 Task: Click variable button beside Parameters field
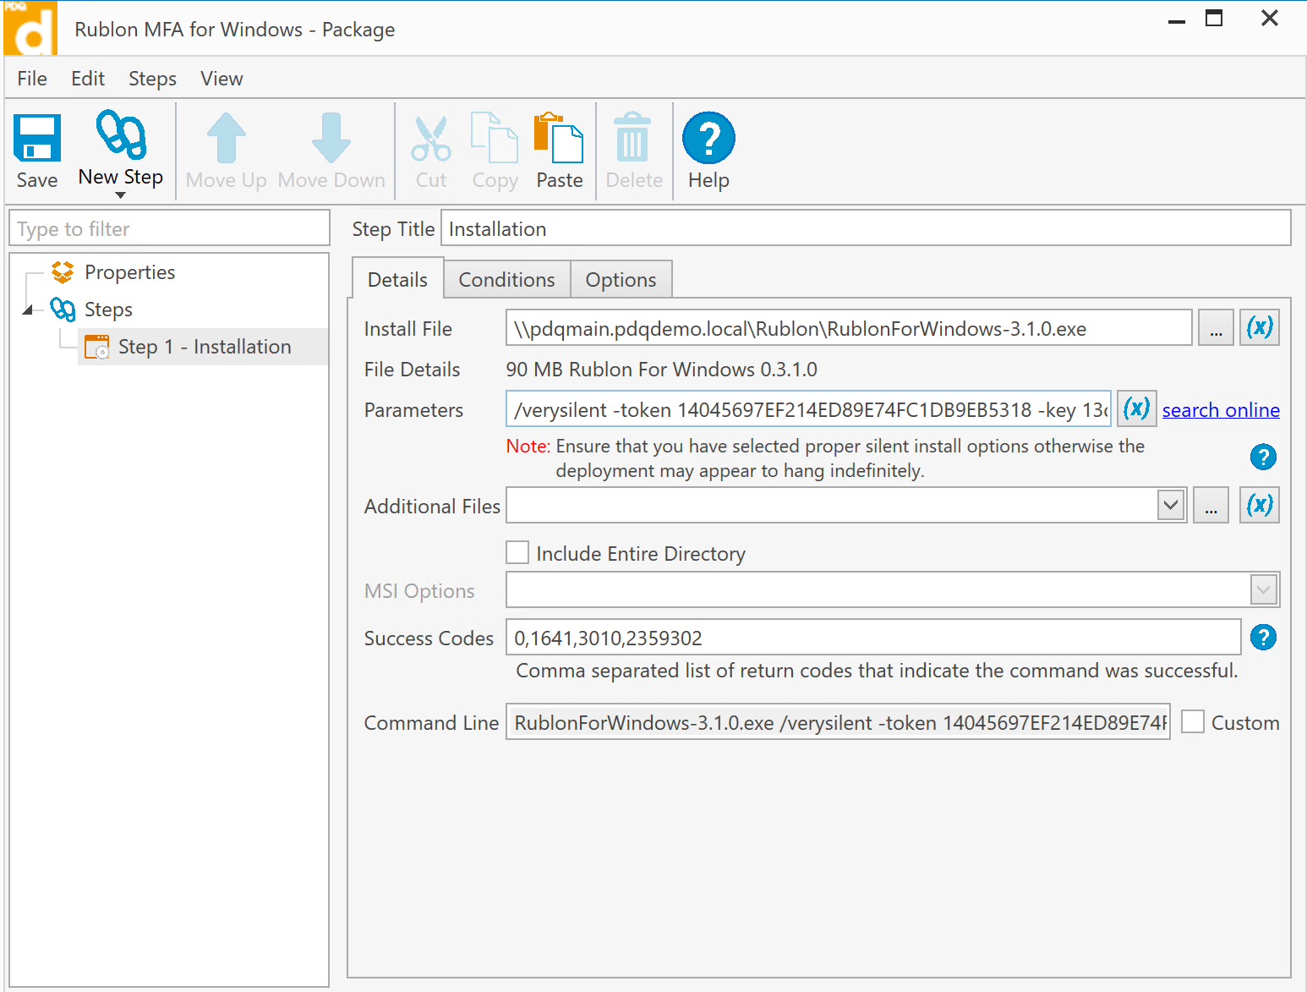pyautogui.click(x=1136, y=409)
